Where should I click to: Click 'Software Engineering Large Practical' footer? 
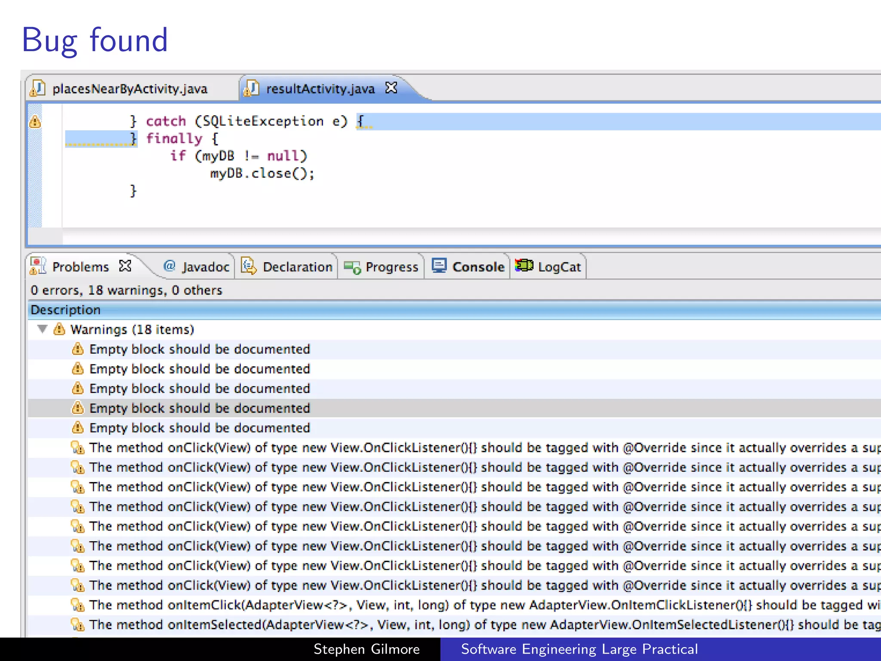pos(579,649)
